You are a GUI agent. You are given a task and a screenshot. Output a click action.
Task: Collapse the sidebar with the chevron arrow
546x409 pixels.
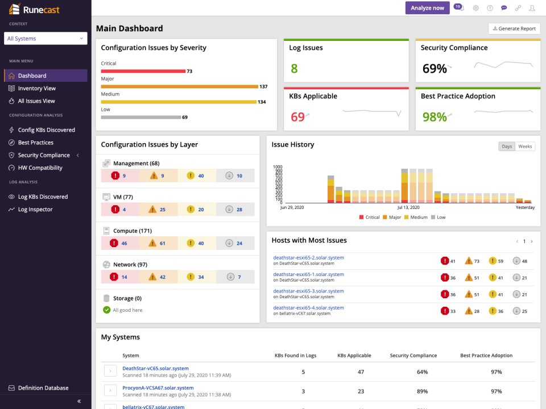[x=79, y=401]
